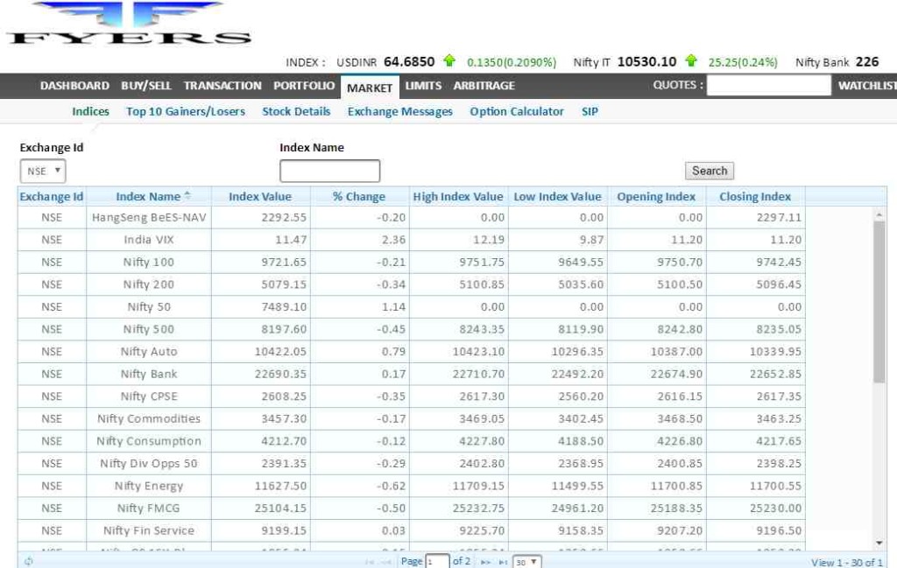Screen dimensions: 897x568
Task: Go to next page using pager arrow
Action: click(485, 562)
